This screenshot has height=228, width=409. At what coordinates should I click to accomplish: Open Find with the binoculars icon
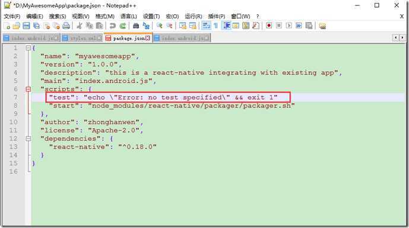click(136, 26)
